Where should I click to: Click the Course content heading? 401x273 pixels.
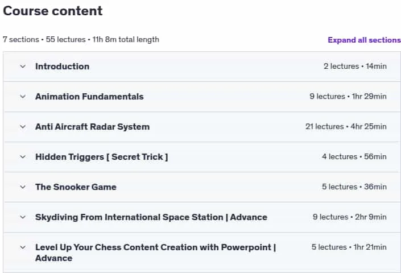coord(53,11)
